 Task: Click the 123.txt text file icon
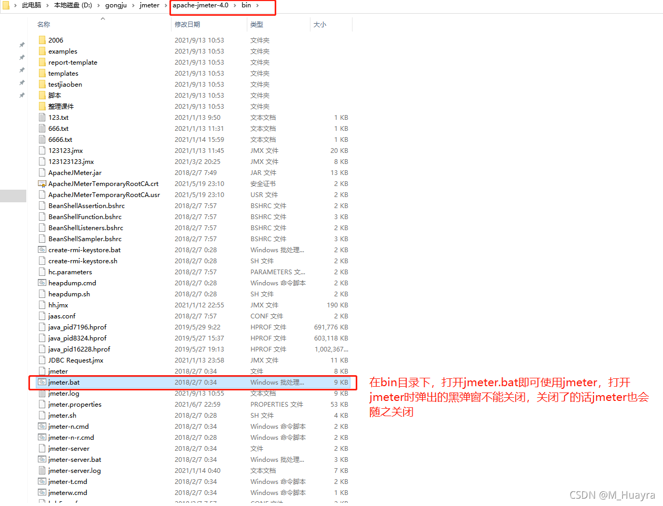tap(42, 117)
